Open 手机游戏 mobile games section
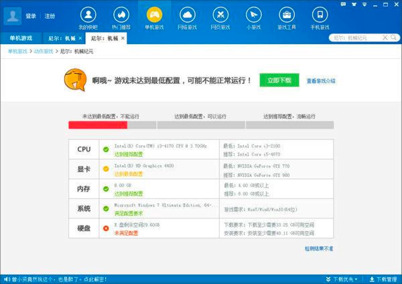 [x=320, y=18]
